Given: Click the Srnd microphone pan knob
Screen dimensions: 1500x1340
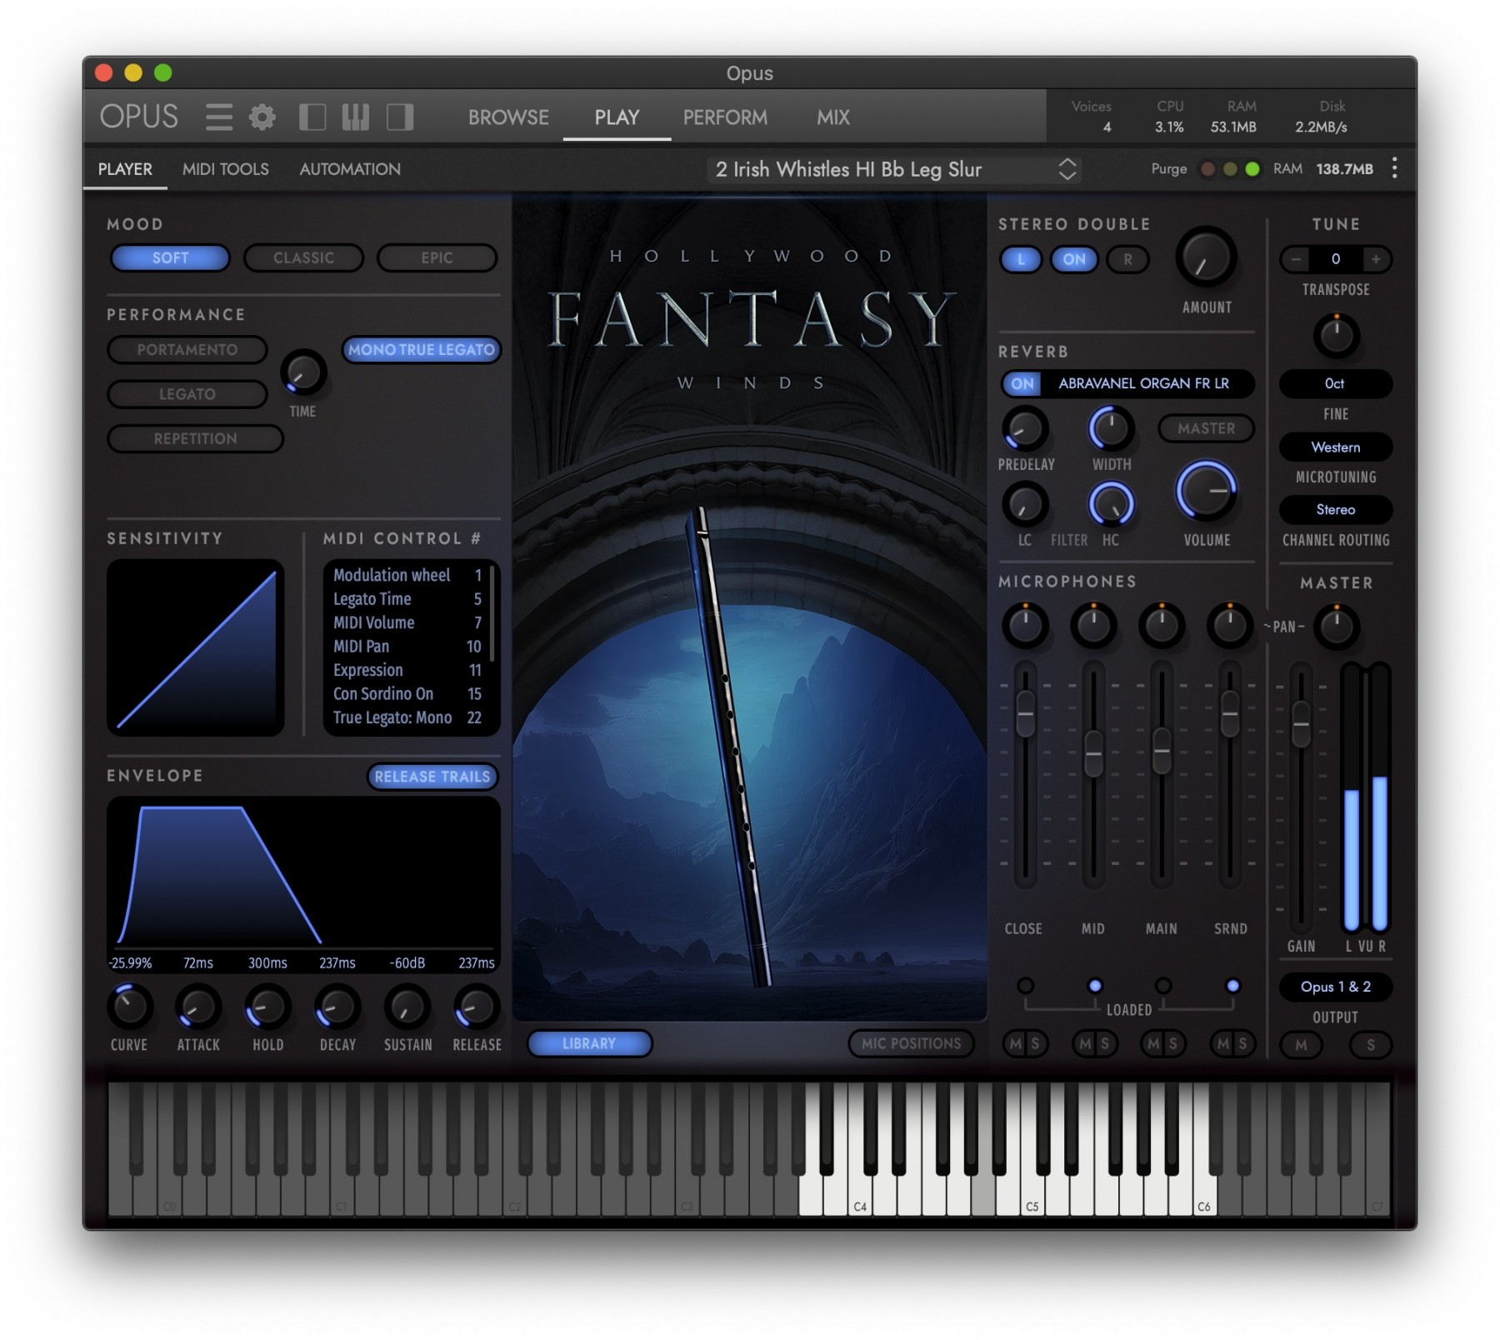Looking at the screenshot, I should click(x=1229, y=625).
